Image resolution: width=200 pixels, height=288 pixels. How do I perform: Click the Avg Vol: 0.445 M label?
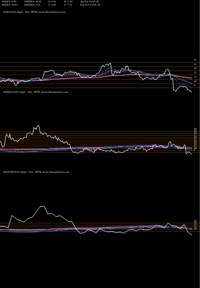[x=89, y=2]
